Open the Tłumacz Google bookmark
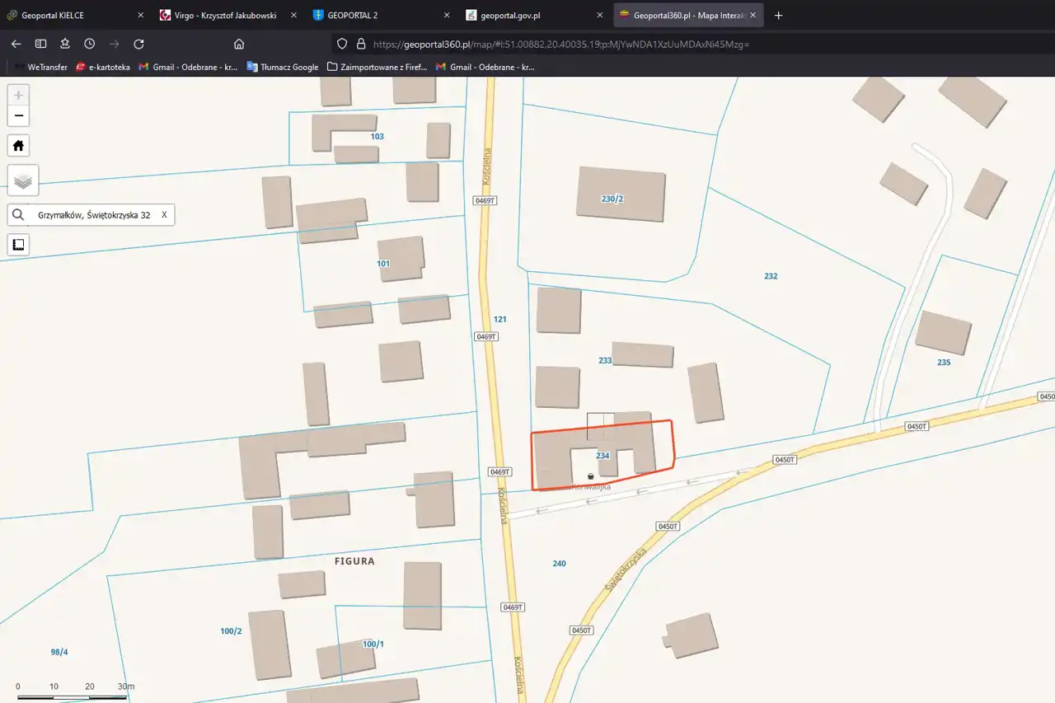 pyautogui.click(x=283, y=67)
